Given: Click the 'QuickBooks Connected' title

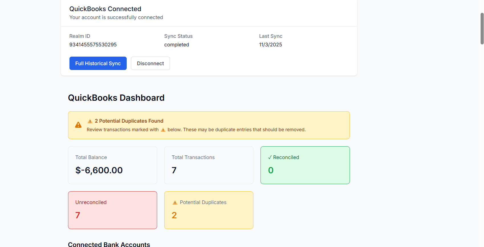Looking at the screenshot, I should (x=105, y=9).
